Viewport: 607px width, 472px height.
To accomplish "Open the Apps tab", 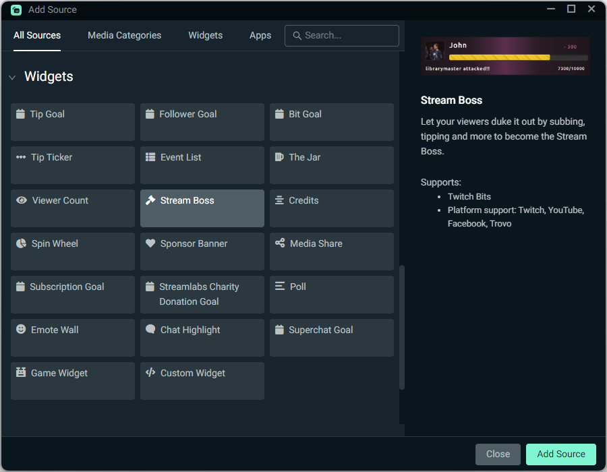I will (260, 35).
